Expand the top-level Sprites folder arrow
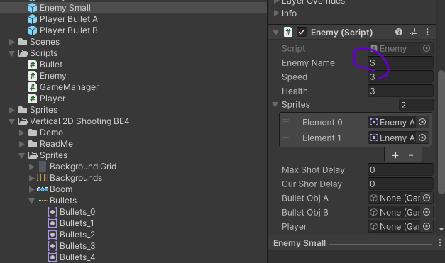The width and height of the screenshot is (445, 263). point(12,110)
